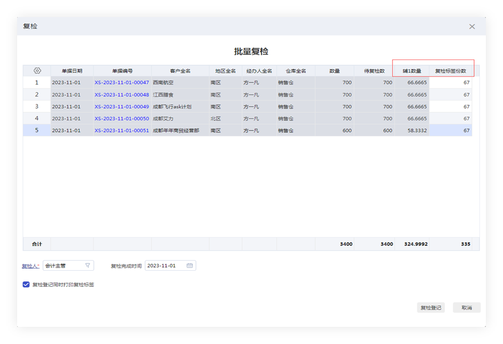Viewport: 503px width, 344px height.
Task: Click the 复检标签份数 column header
Action: coord(450,71)
